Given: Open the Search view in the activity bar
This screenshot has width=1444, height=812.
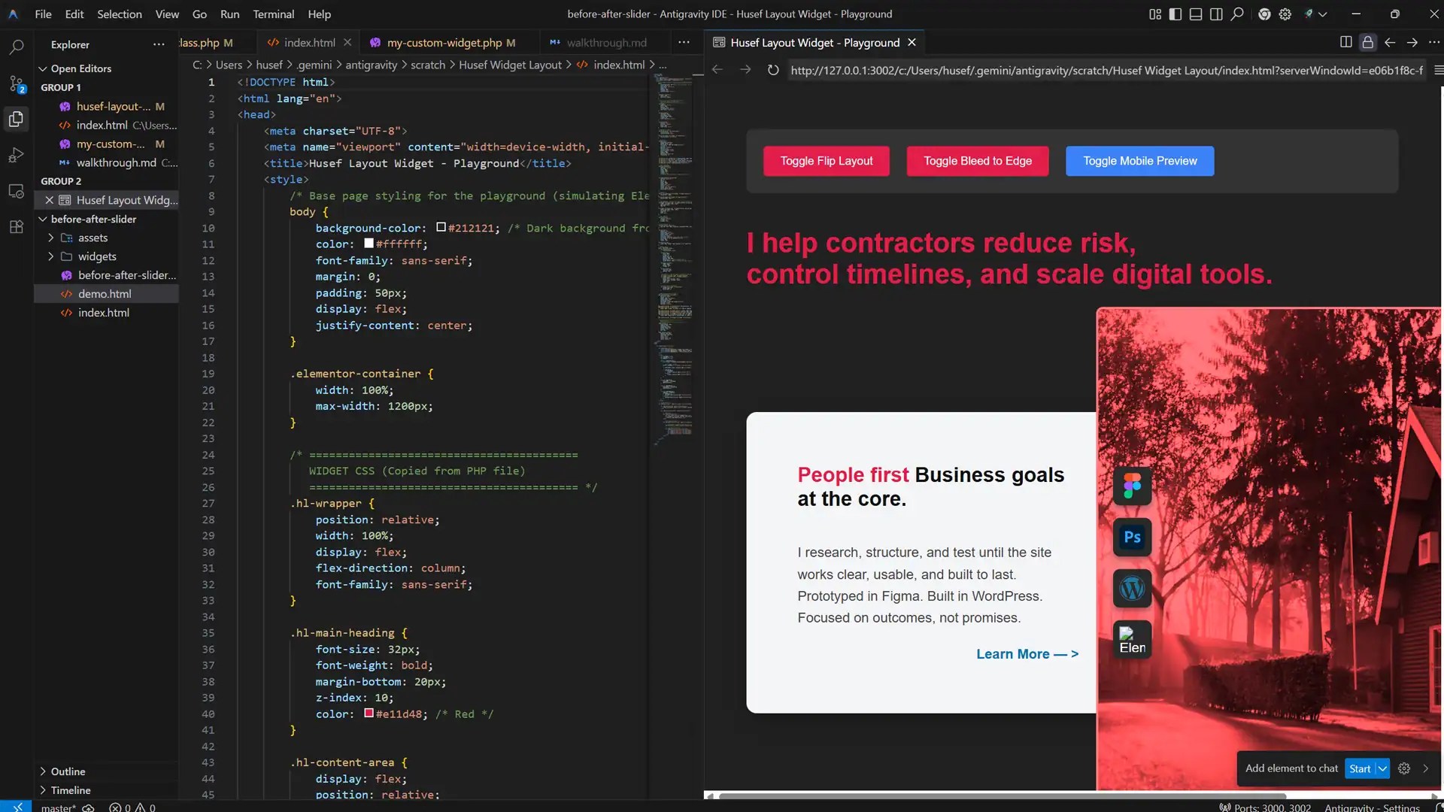Looking at the screenshot, I should click(x=17, y=47).
